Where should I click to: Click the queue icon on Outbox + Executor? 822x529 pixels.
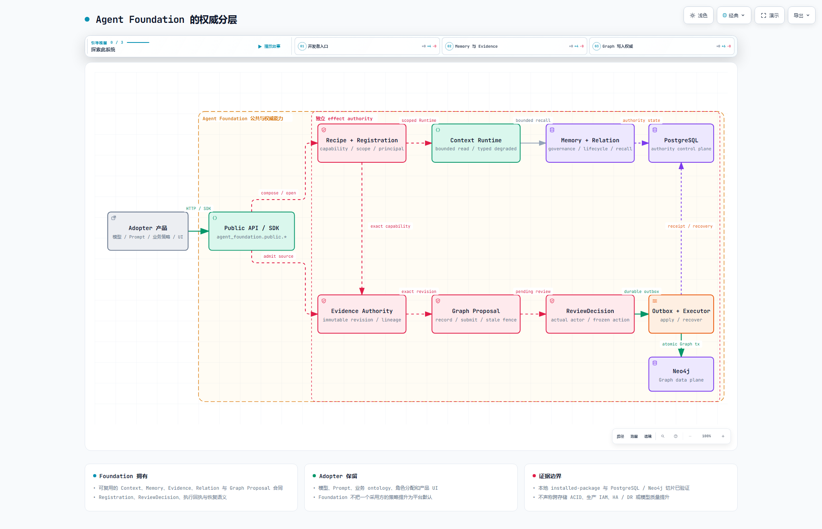click(655, 301)
